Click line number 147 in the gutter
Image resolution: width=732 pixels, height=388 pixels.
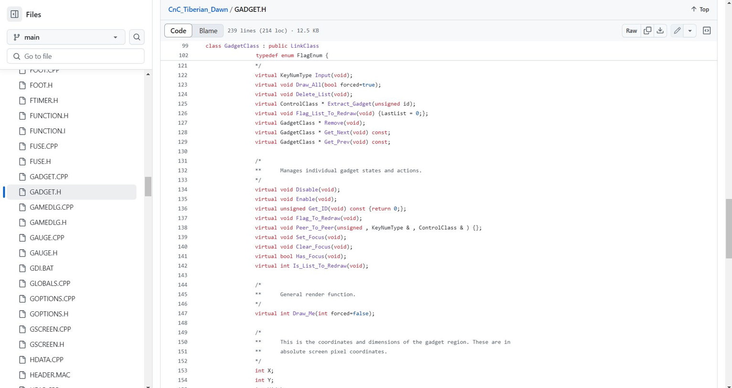coord(183,314)
